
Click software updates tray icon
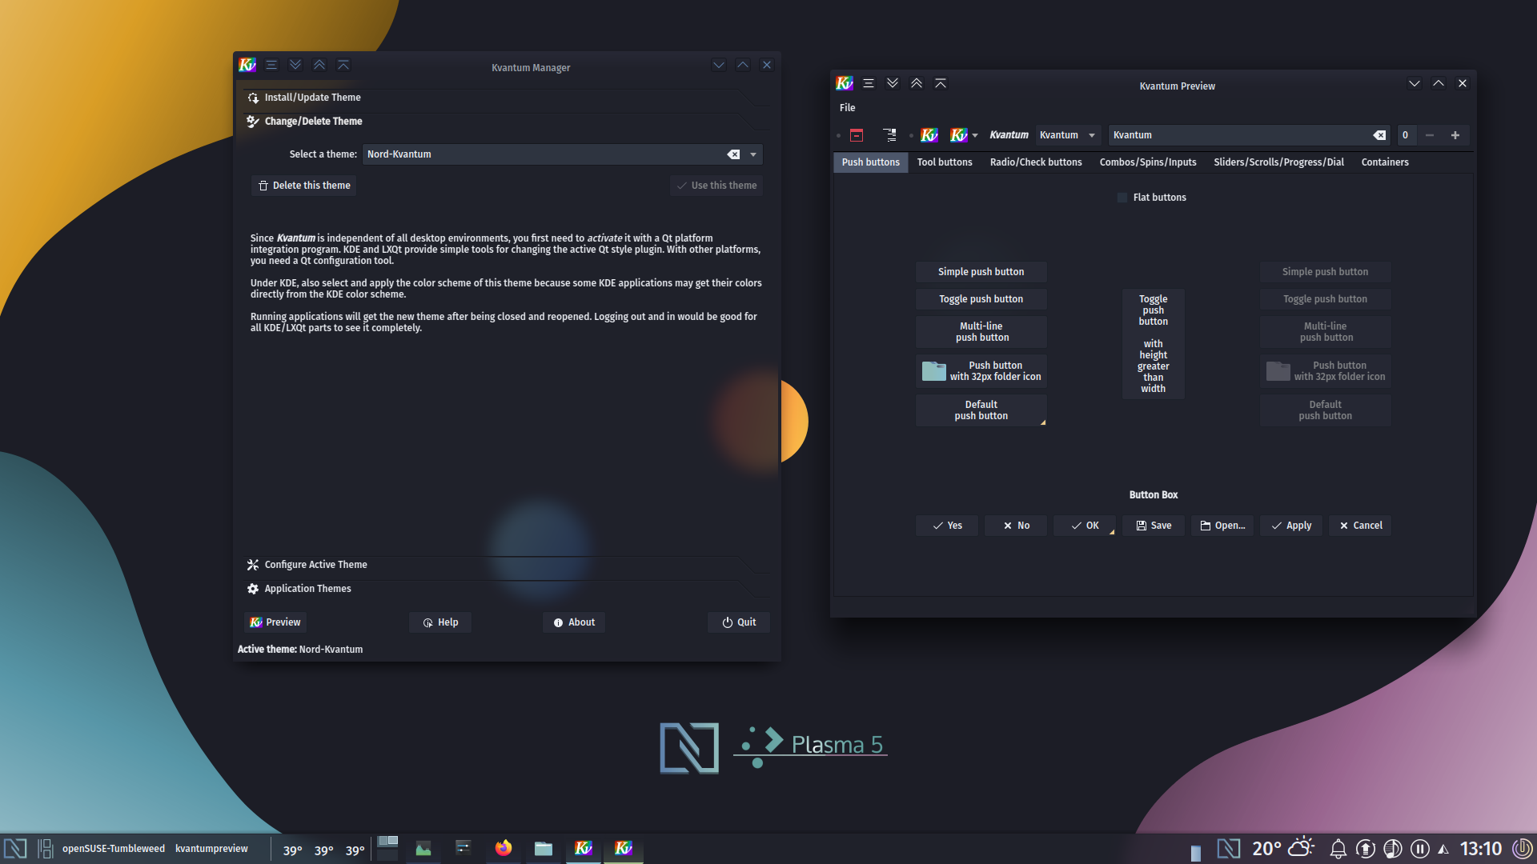click(1366, 849)
